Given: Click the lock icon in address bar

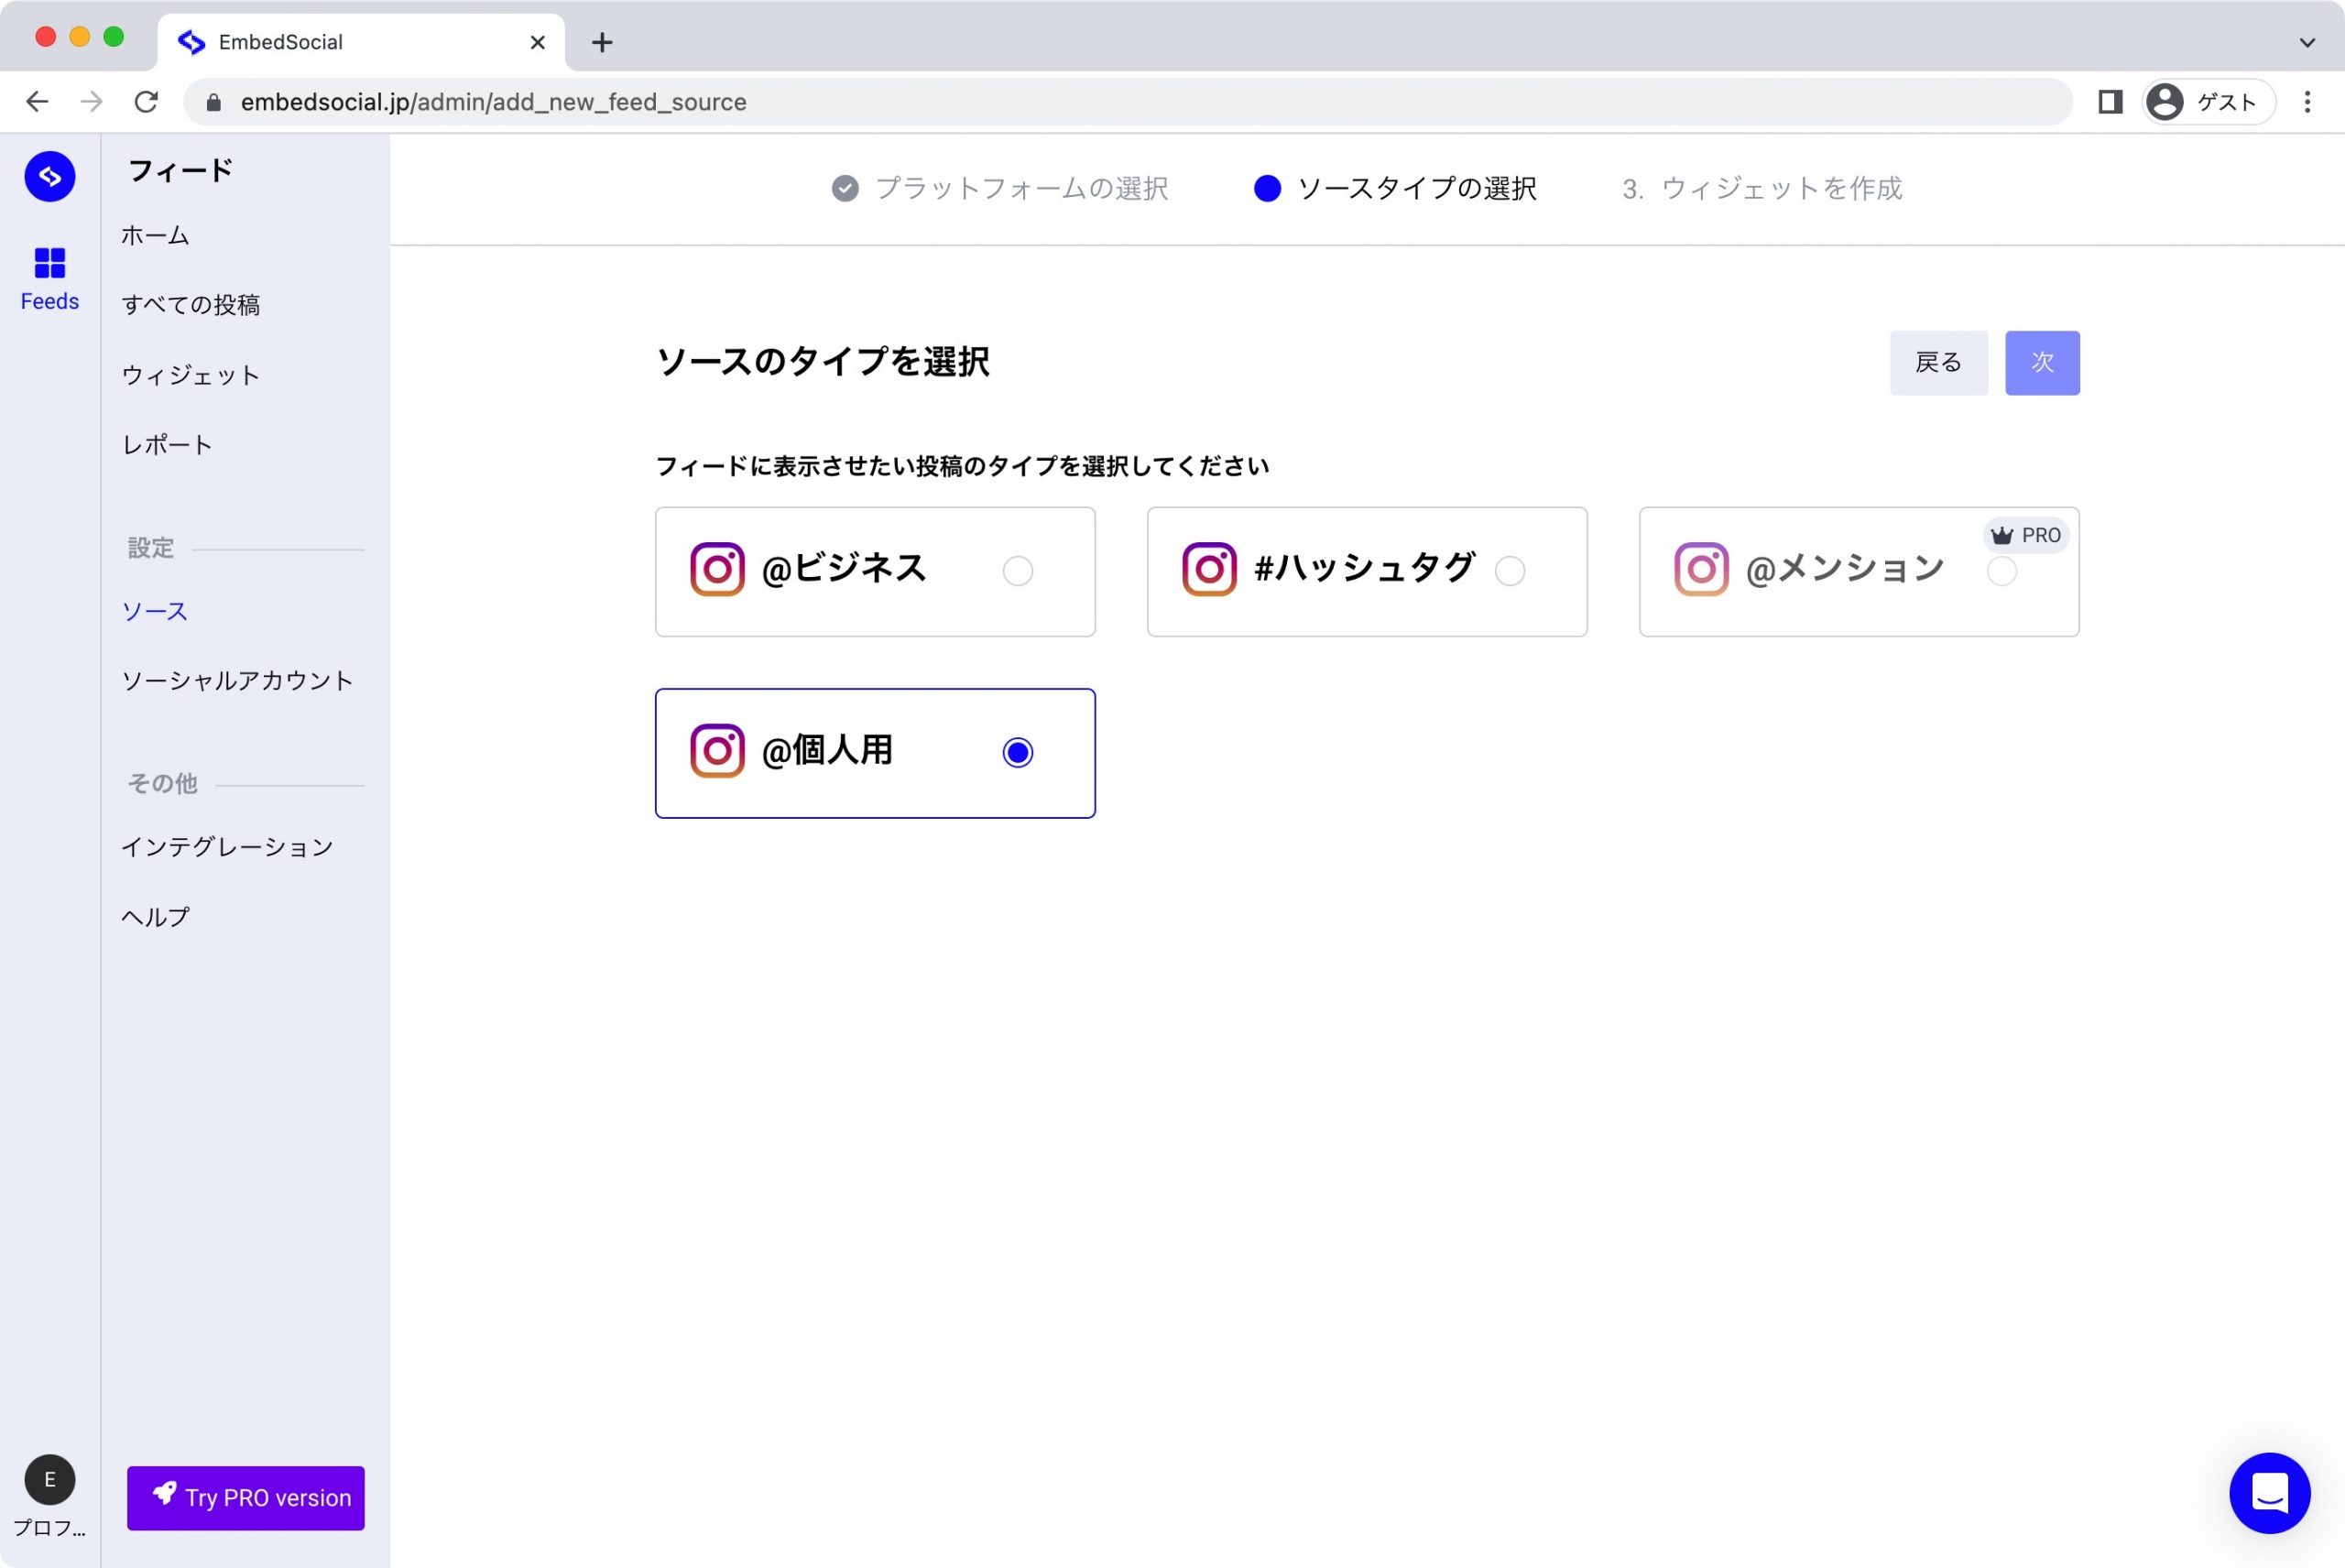Looking at the screenshot, I should [x=213, y=102].
